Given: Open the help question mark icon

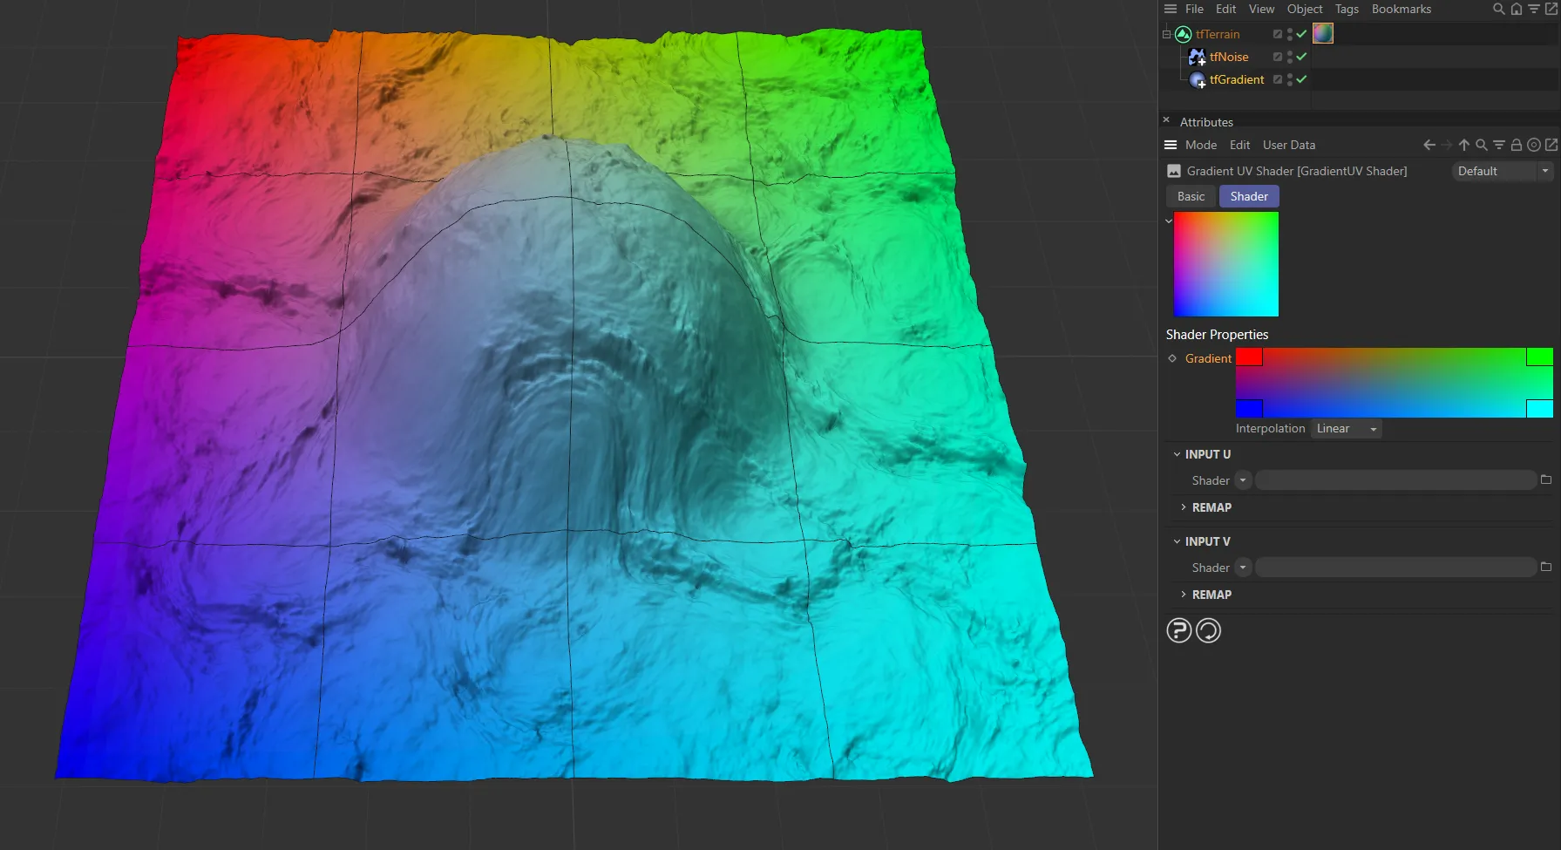Looking at the screenshot, I should pos(1178,630).
